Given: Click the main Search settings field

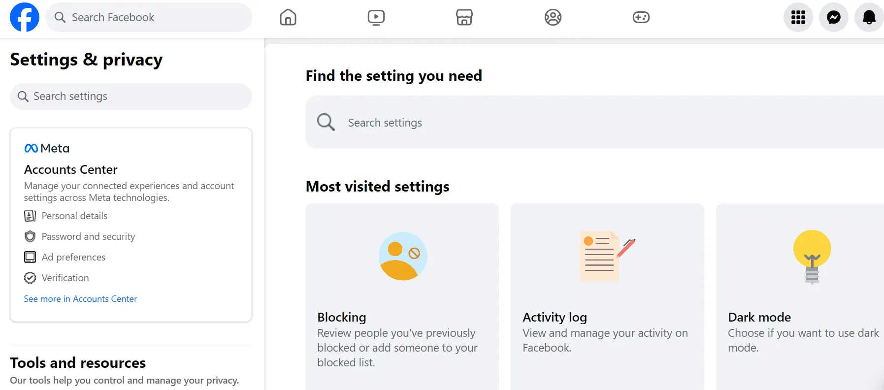Looking at the screenshot, I should 591,123.
